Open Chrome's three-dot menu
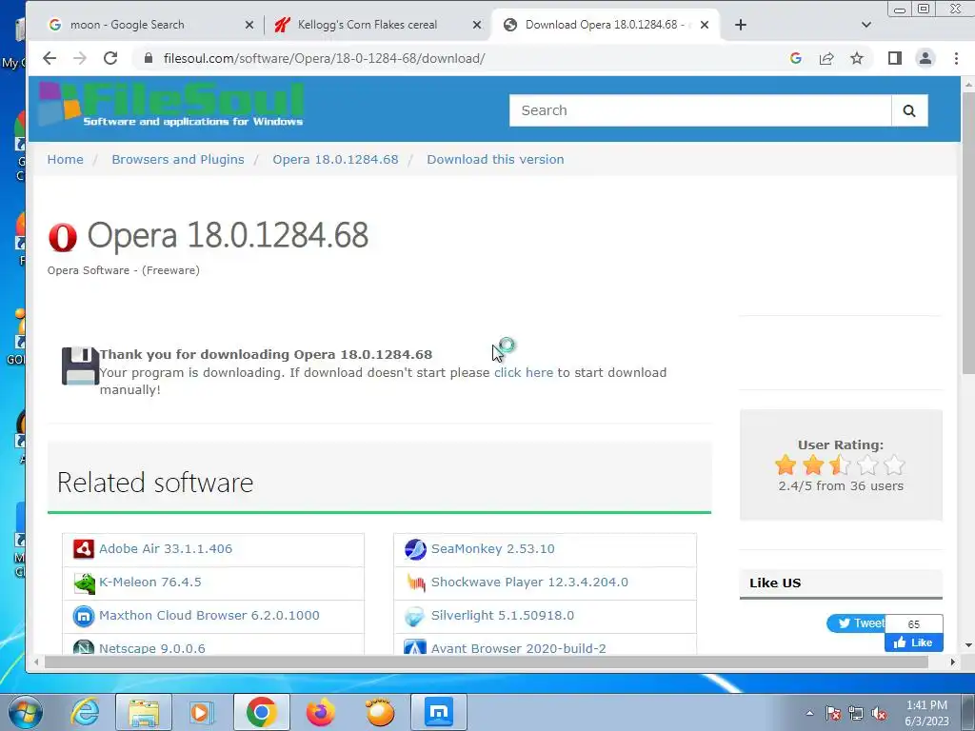This screenshot has width=975, height=731. pos(956,58)
